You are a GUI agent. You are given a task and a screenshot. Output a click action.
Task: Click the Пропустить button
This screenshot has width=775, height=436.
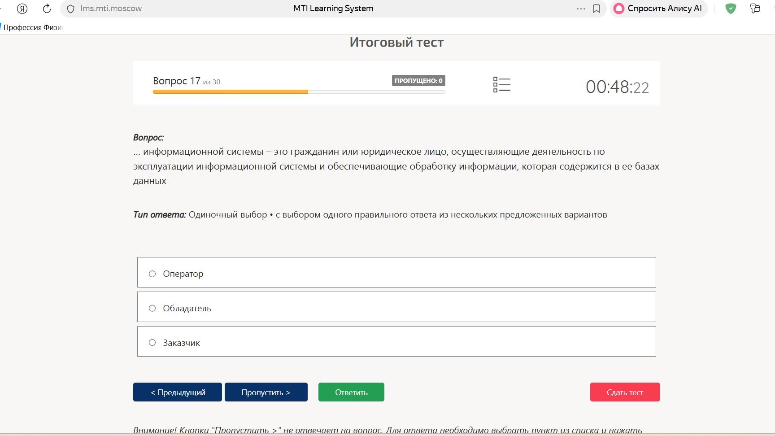pyautogui.click(x=266, y=392)
